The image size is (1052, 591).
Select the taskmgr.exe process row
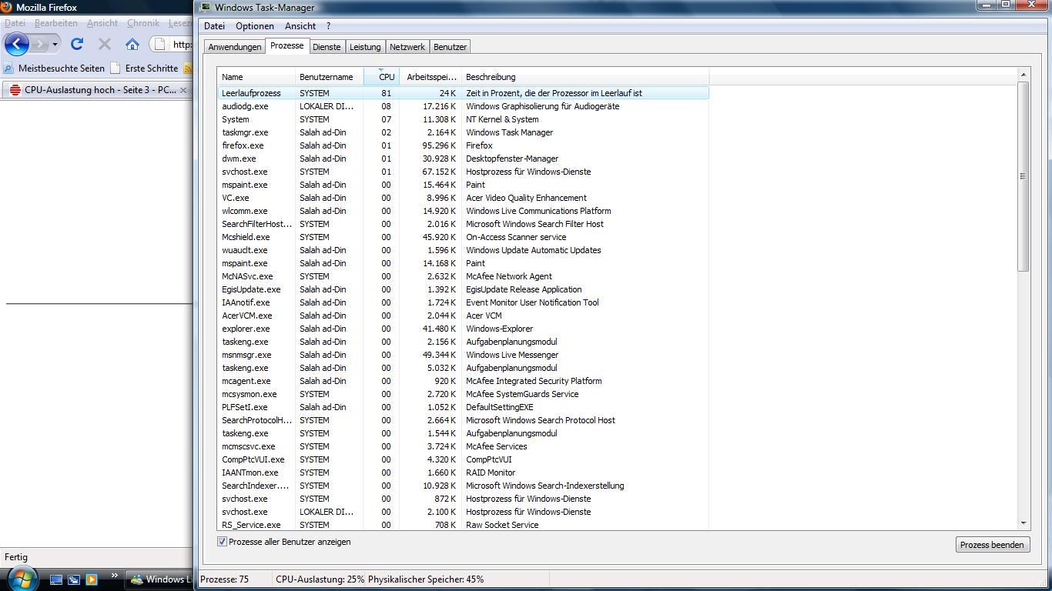click(463, 132)
